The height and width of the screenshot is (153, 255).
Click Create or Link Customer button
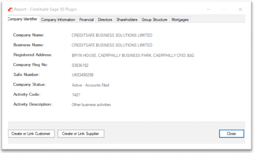point(31,134)
